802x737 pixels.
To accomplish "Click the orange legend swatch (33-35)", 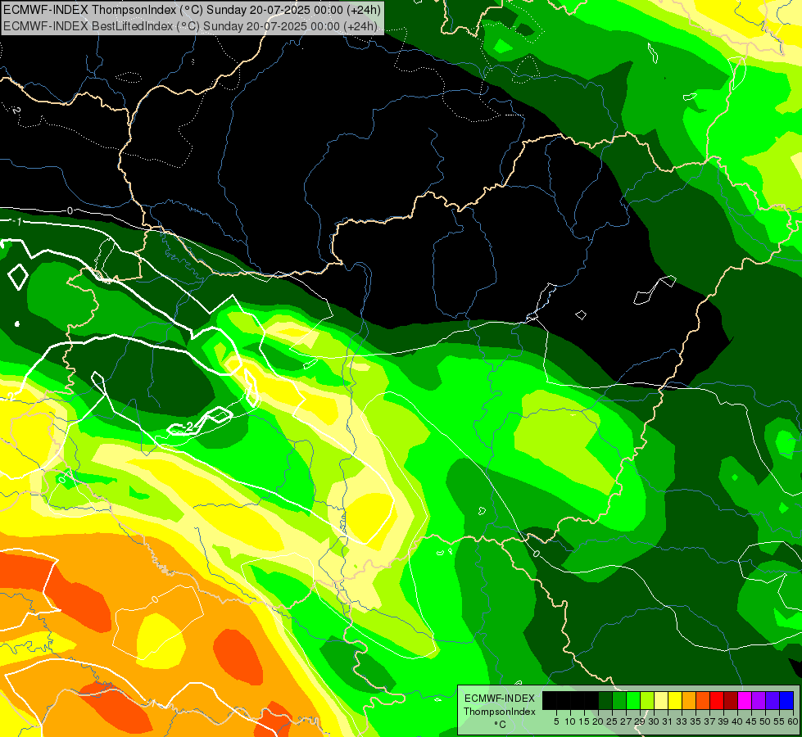I will [689, 700].
